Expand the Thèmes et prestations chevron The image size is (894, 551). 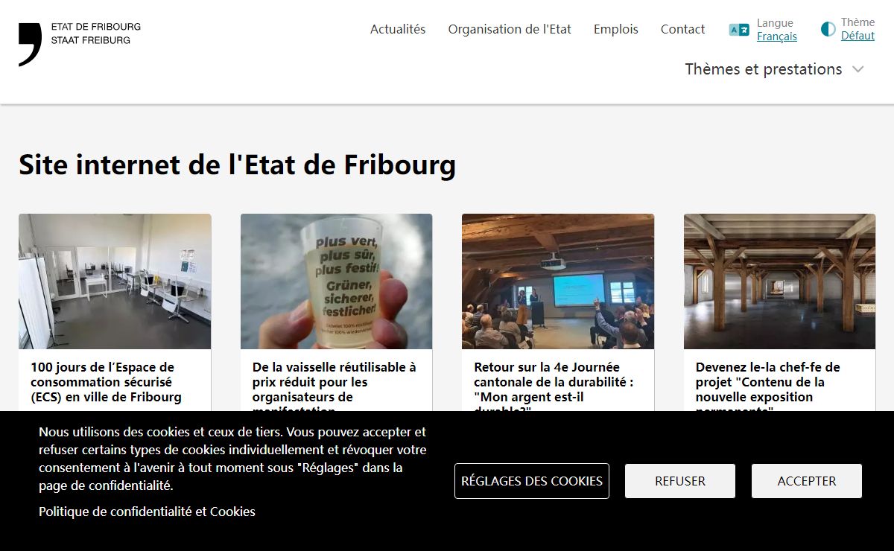pyautogui.click(x=857, y=69)
